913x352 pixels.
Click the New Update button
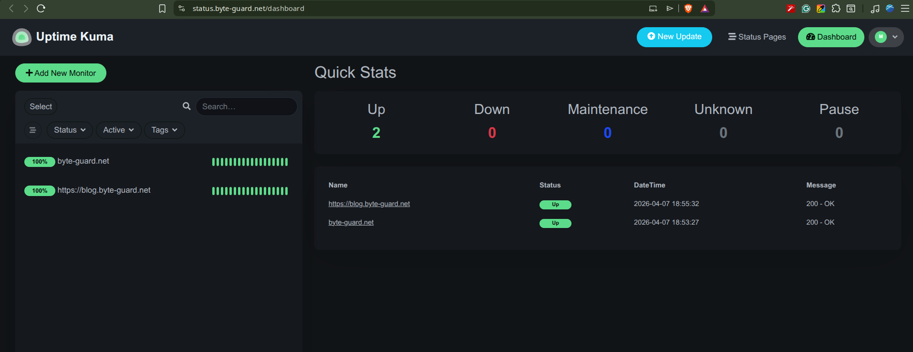pos(674,37)
